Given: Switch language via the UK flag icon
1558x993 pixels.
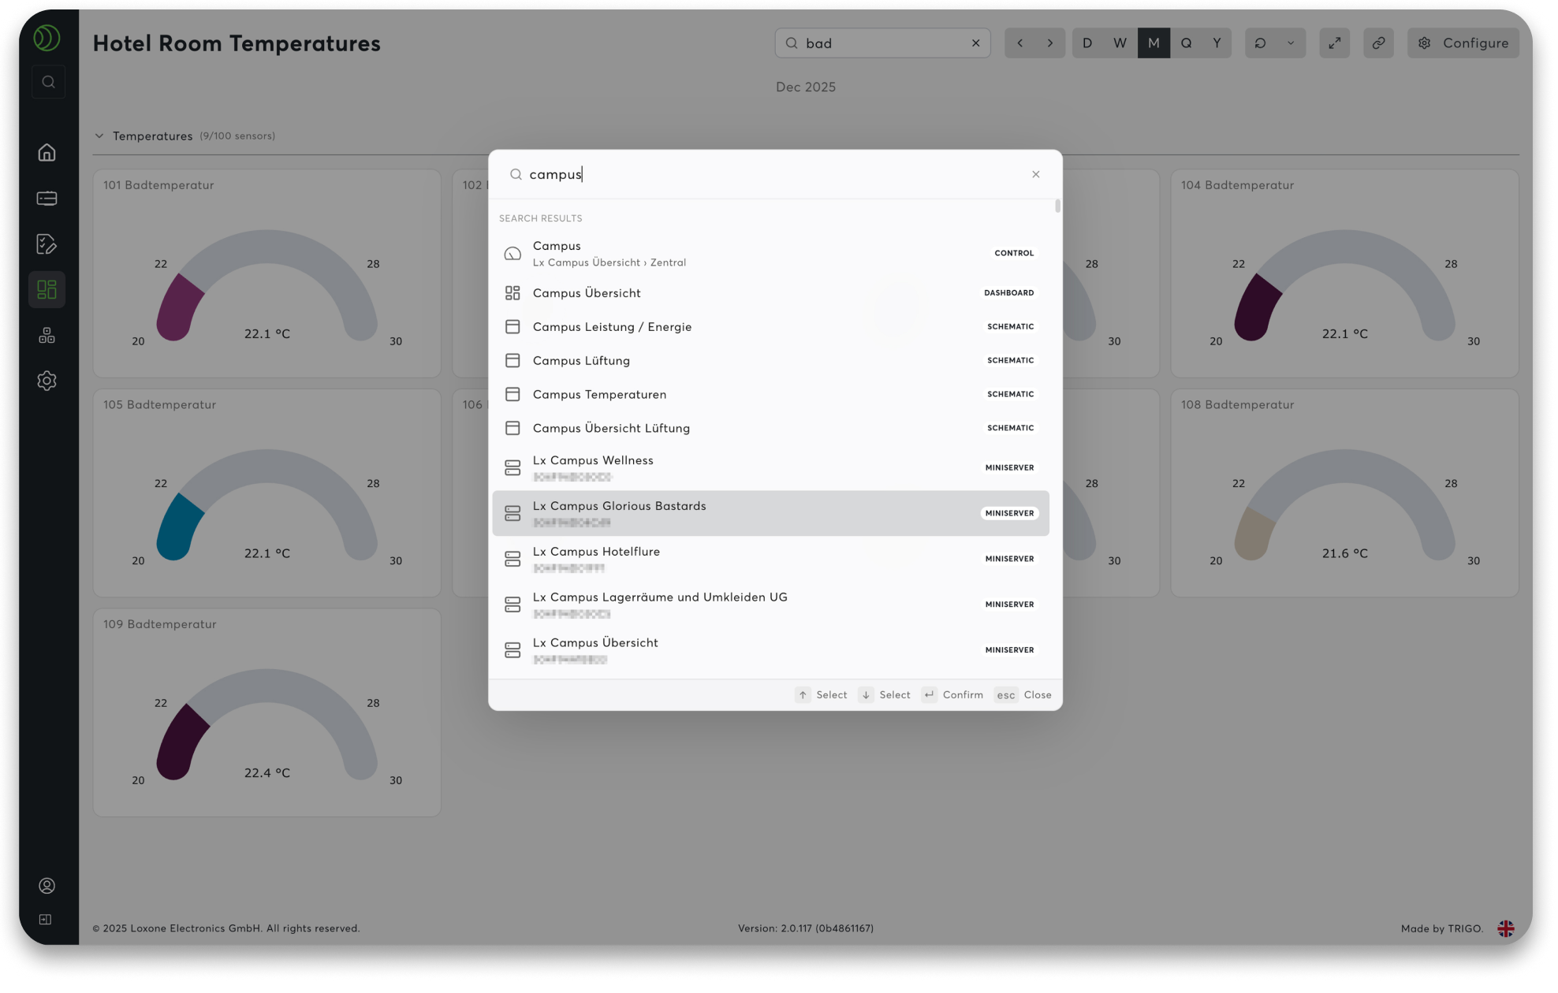Looking at the screenshot, I should coord(1506,928).
